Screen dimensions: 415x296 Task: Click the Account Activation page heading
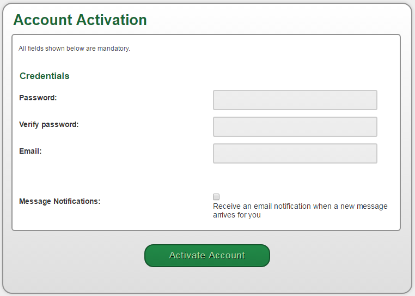[x=80, y=20]
